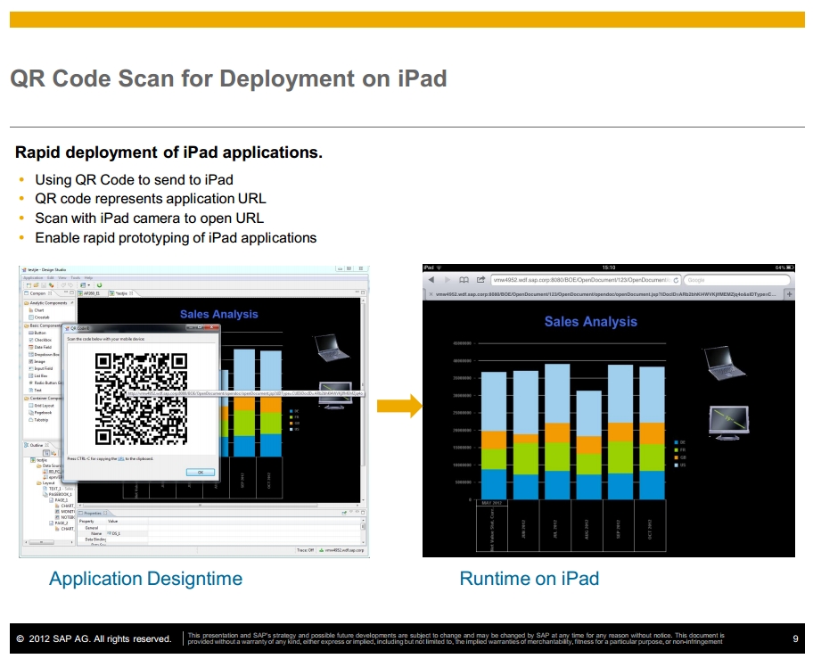Tap the DE legend entry in iPad chart
The image size is (813, 667).
pyautogui.click(x=680, y=442)
